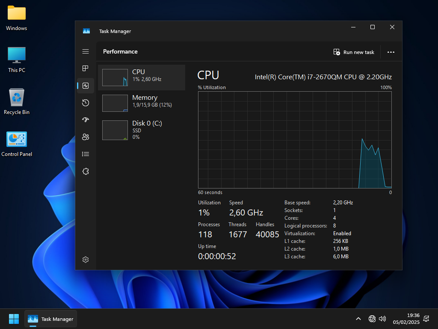Select the Recycle Bin desktop icon
Screen dimensions: 438x329
click(17, 102)
